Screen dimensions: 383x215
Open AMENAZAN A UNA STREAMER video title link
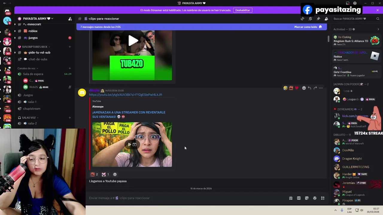click(x=129, y=115)
